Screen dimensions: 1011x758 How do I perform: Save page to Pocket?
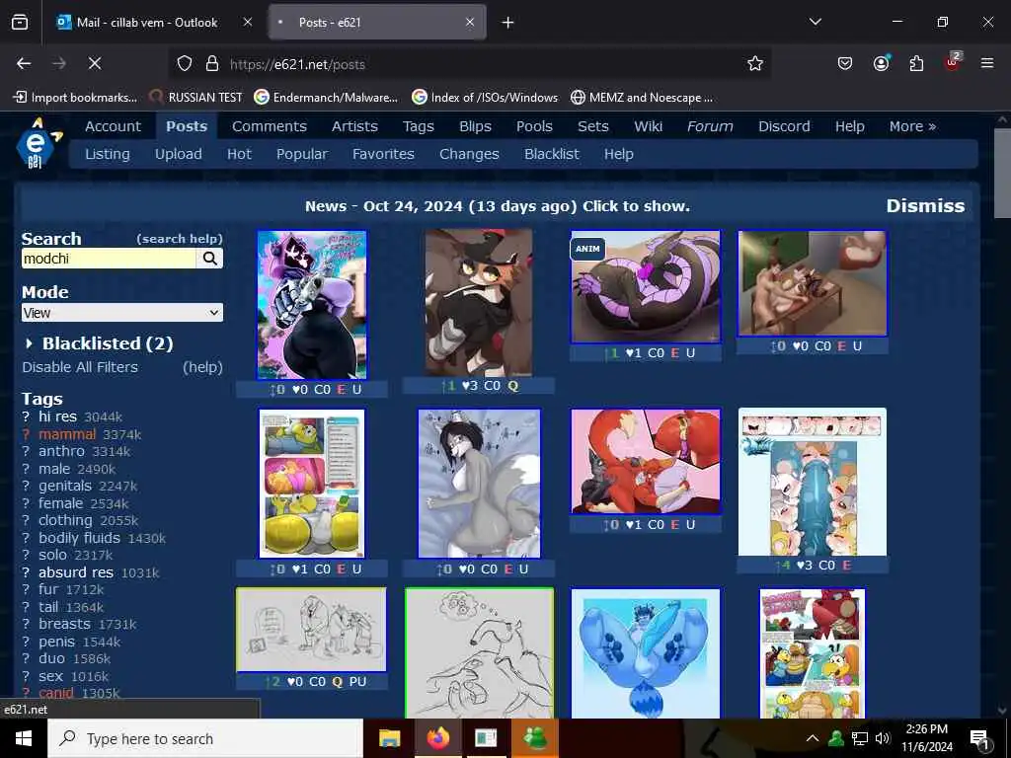[845, 63]
